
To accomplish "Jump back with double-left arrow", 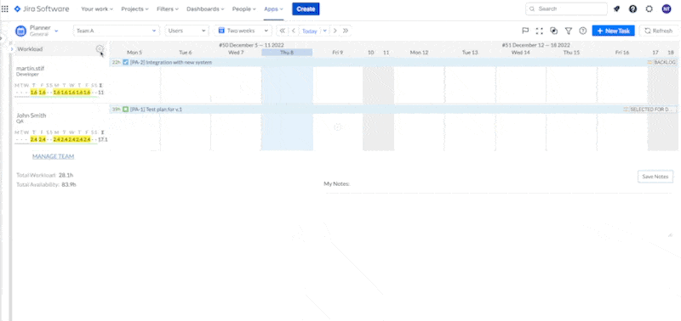I will tap(283, 31).
